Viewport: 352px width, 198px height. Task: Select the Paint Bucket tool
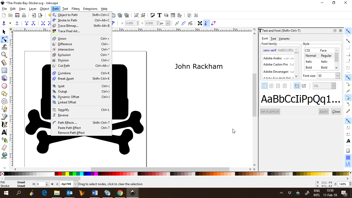coord(4,155)
